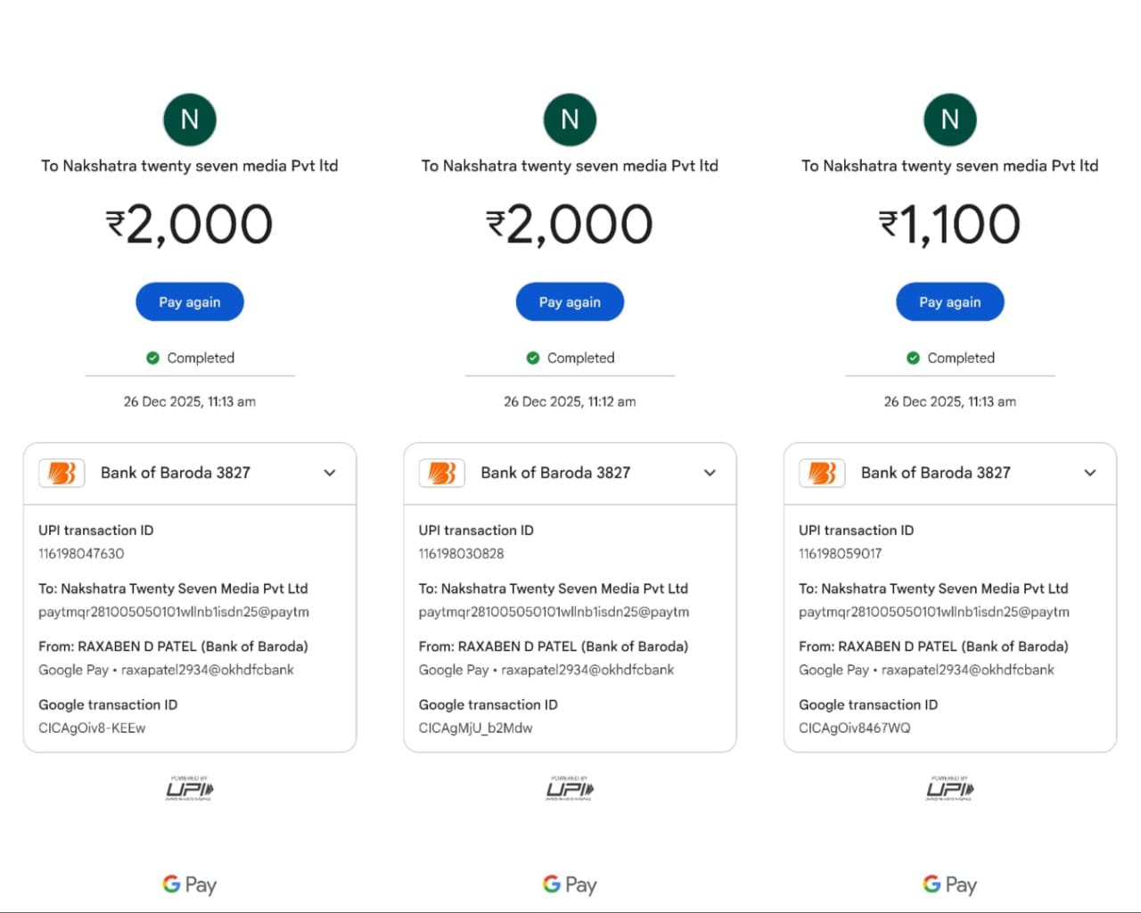Click the UPI logo under the ₹1,100 receipt

[950, 788]
